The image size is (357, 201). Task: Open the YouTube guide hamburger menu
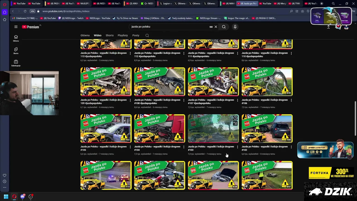coord(16,27)
